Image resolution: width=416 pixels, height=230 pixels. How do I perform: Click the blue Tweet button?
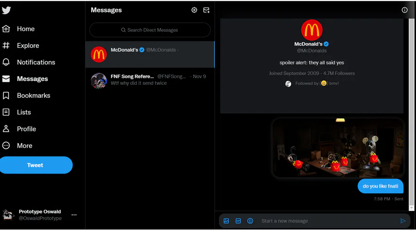36,165
